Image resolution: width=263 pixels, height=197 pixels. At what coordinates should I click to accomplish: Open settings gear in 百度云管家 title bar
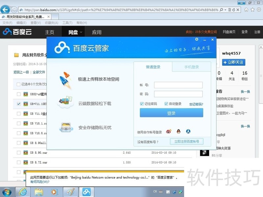pos(197,39)
